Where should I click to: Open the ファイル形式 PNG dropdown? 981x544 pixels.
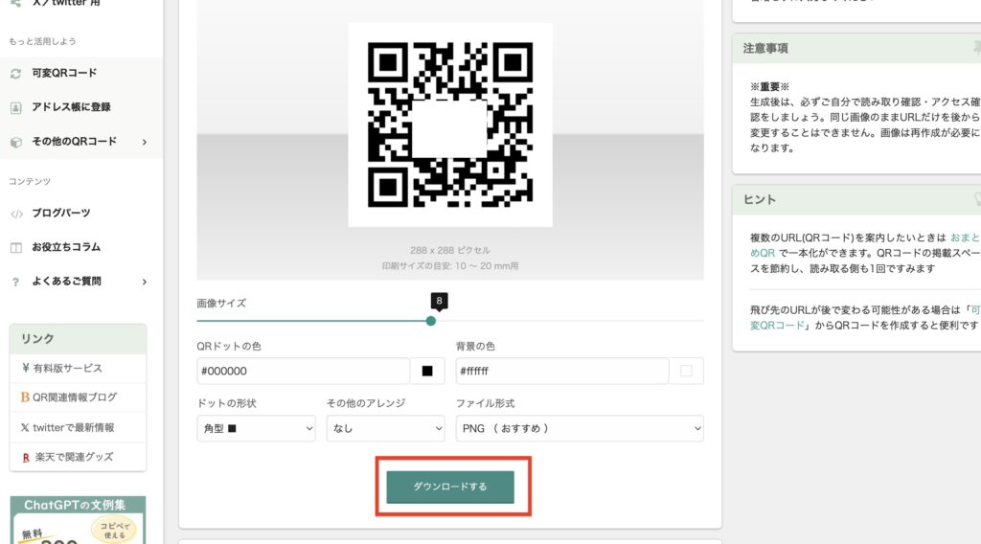(x=580, y=428)
